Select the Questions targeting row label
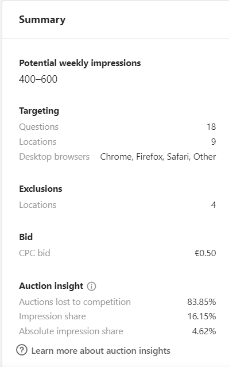Viewport: 229px width, 367px height. point(39,127)
